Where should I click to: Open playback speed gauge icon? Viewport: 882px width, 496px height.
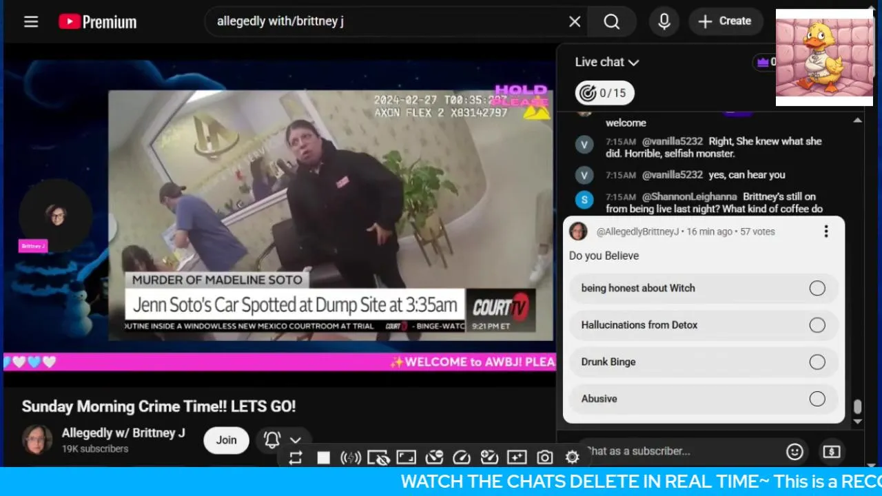(x=462, y=457)
